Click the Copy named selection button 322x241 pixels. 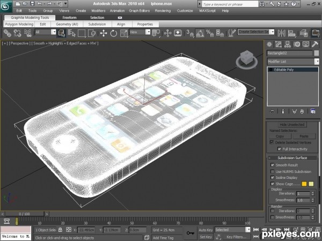(280, 136)
